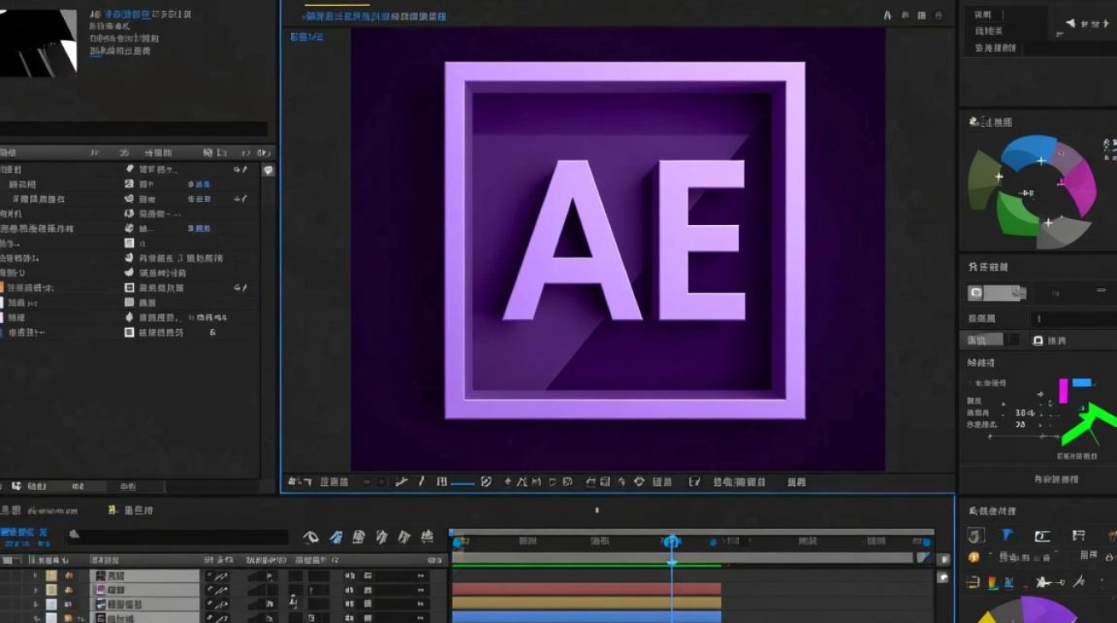Click the red layer bar in the timeline
Screen dimensions: 1117x623
point(586,589)
